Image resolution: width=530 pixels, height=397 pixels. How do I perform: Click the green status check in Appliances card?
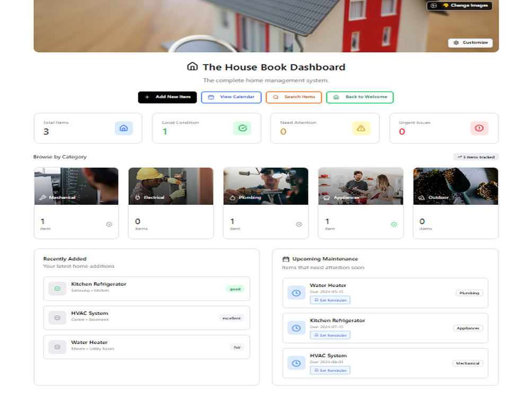click(394, 224)
